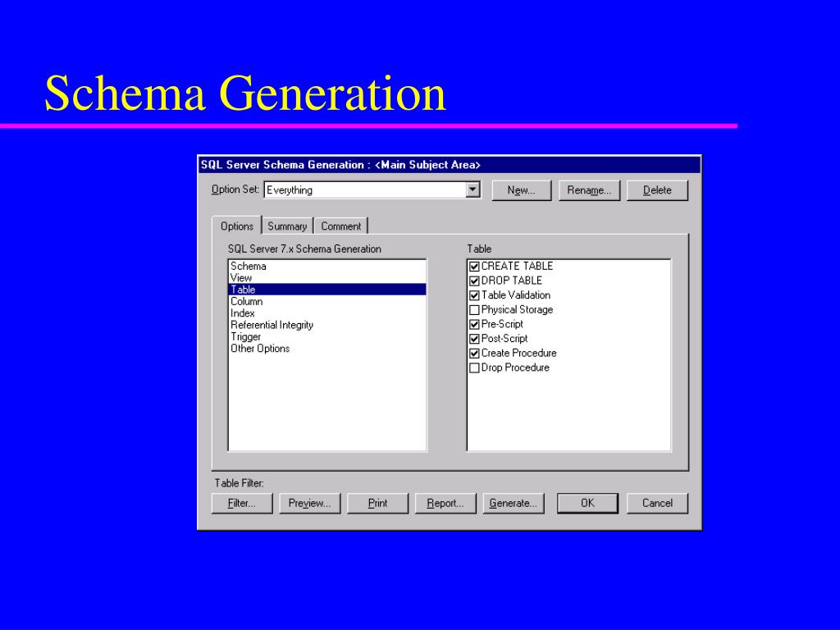Open the Option Set dropdown arrow
840x630 pixels.
pos(472,189)
